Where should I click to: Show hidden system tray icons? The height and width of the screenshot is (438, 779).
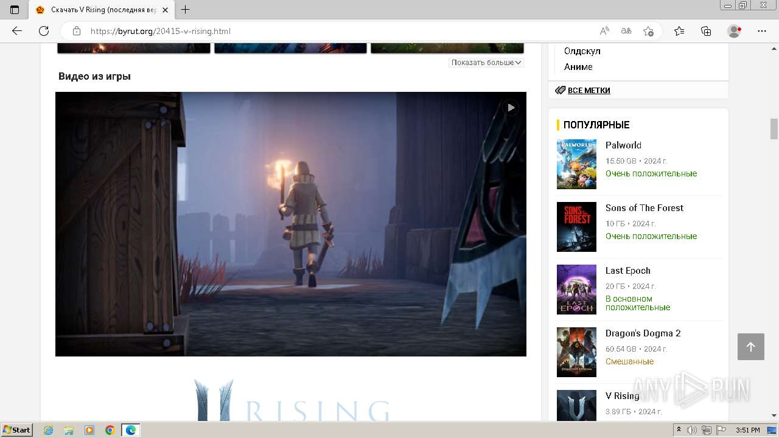679,430
